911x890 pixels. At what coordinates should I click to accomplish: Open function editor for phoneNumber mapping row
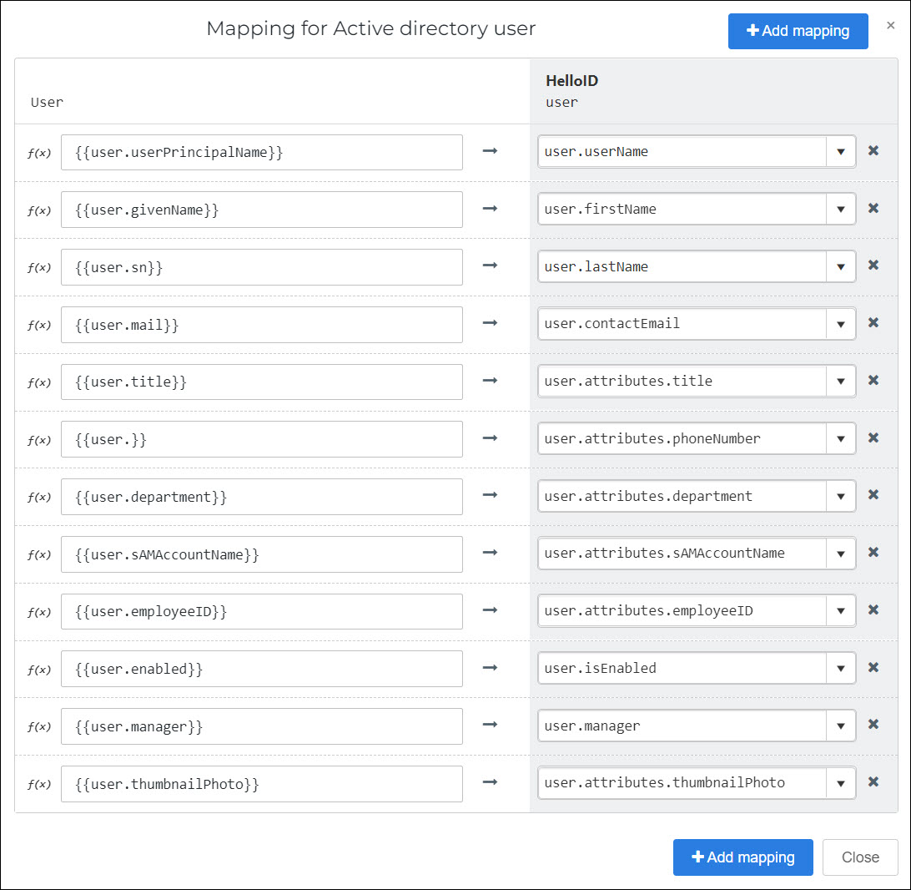point(39,440)
